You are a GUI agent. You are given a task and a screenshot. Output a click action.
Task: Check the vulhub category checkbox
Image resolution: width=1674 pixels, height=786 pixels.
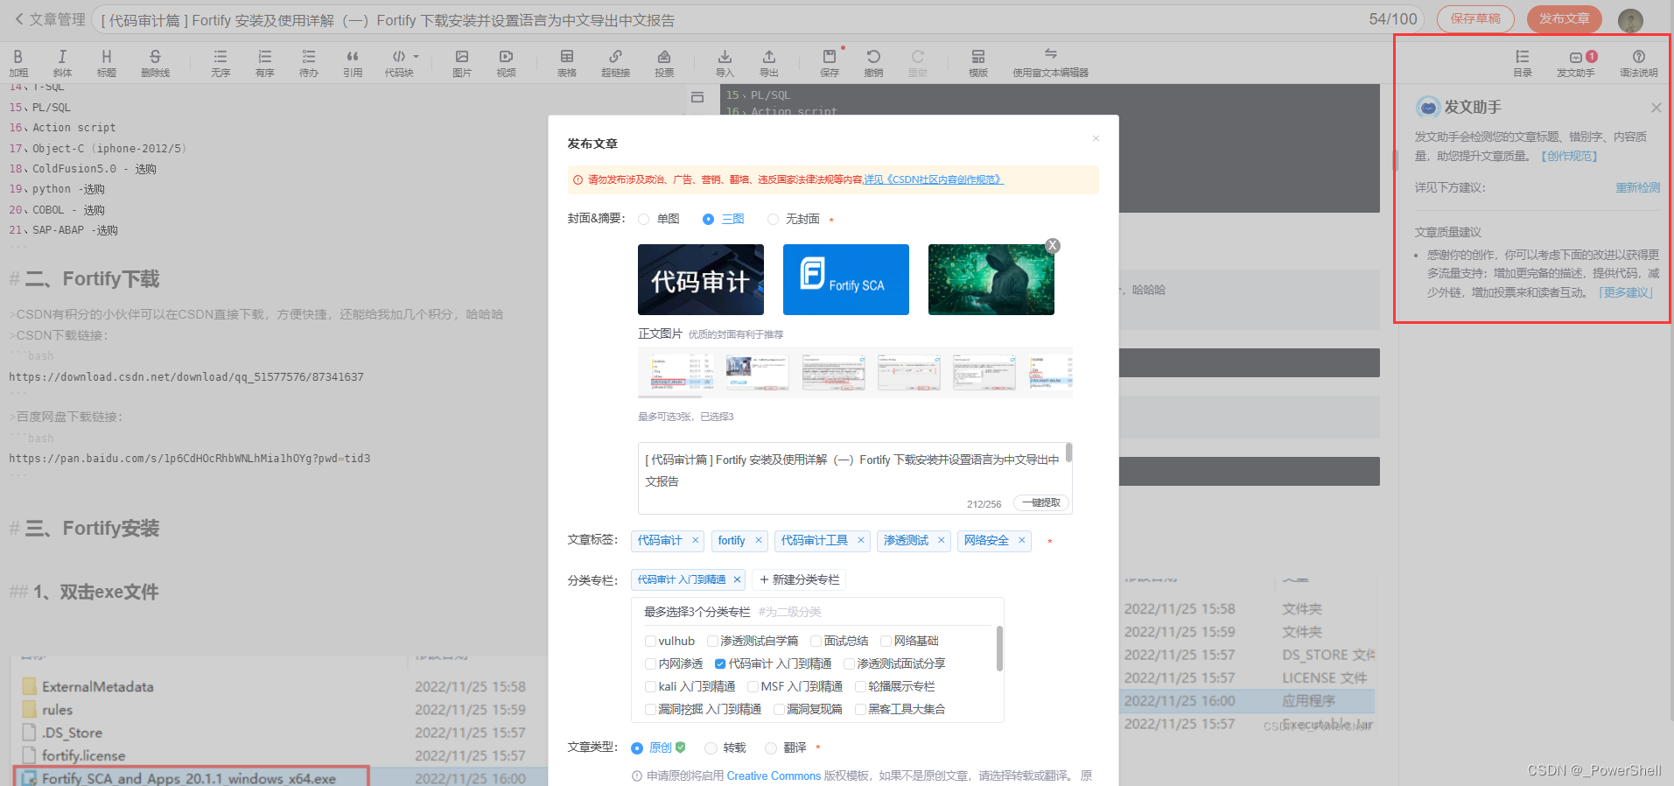650,641
